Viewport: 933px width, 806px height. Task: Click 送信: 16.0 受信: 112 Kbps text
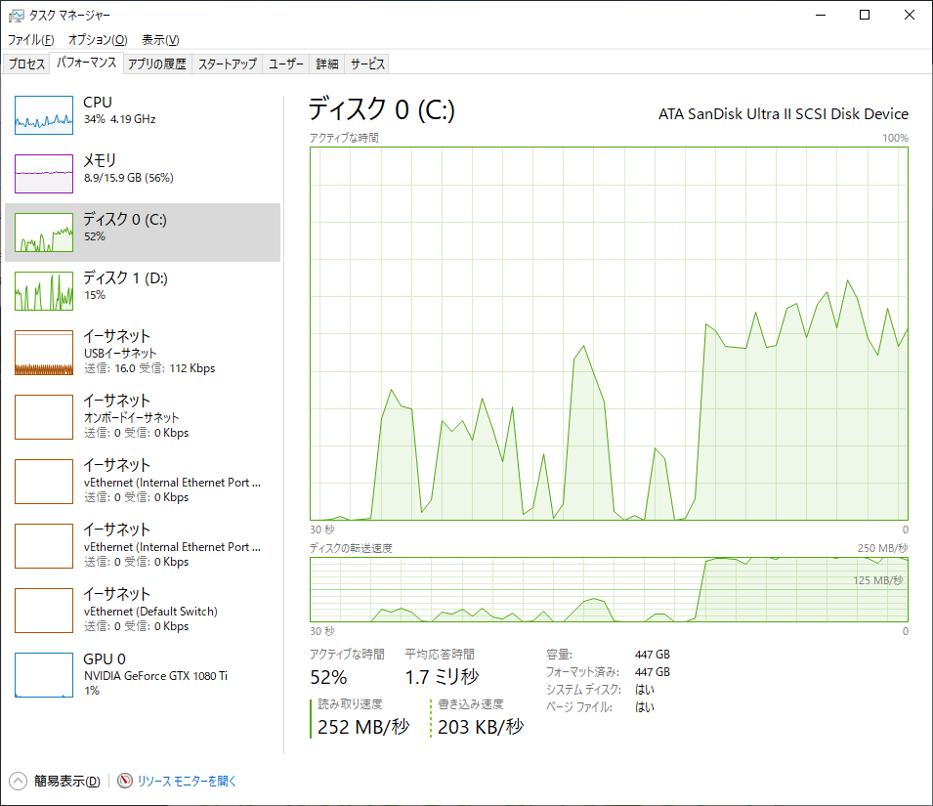point(149,368)
